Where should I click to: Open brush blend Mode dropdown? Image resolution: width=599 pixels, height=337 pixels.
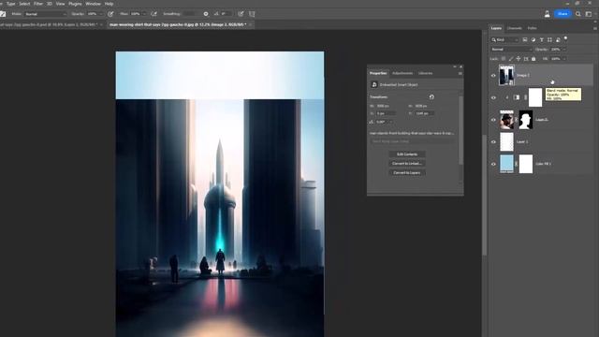coord(46,14)
